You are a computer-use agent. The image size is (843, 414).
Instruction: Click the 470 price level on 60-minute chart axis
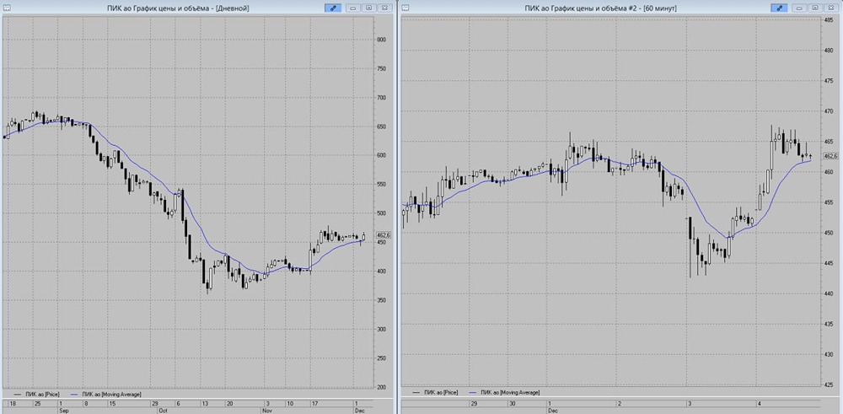coord(829,111)
